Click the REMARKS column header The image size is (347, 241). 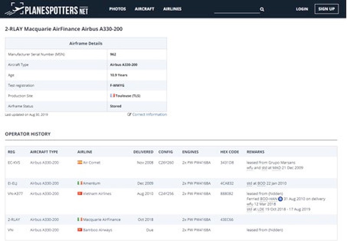(255, 152)
